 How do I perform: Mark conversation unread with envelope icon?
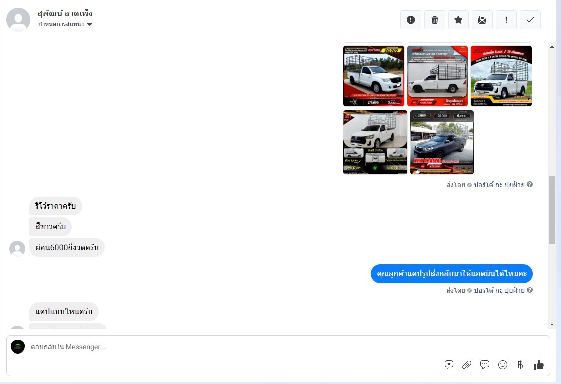tap(482, 20)
